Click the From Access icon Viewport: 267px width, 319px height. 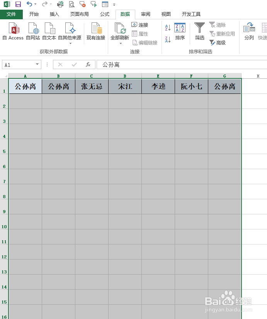click(13, 31)
